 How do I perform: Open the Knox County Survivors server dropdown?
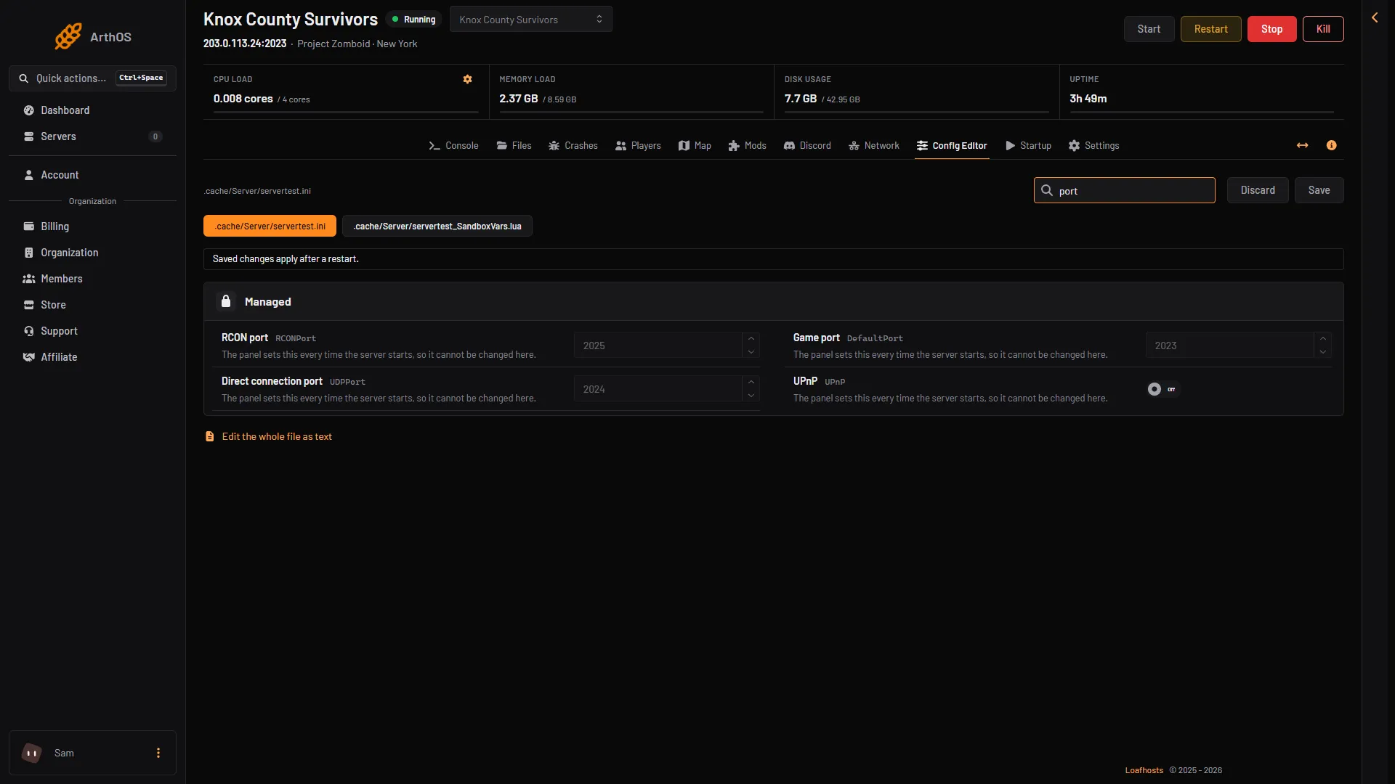[x=531, y=20]
